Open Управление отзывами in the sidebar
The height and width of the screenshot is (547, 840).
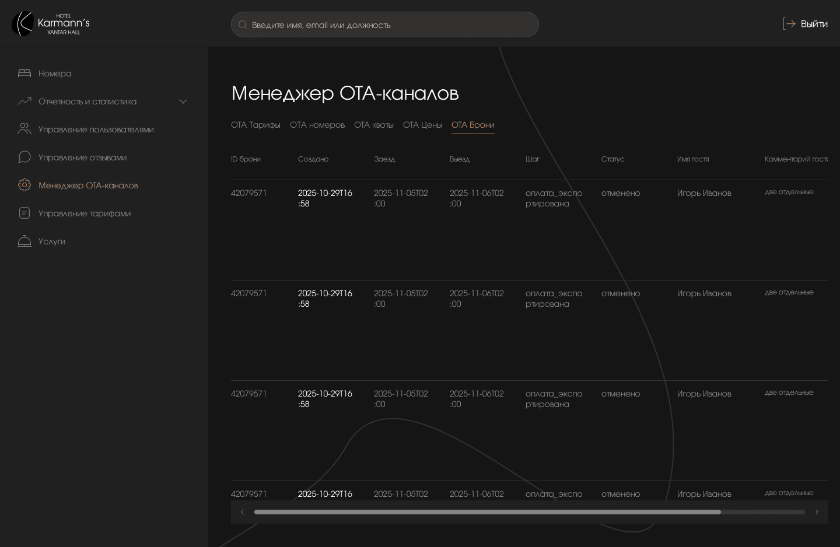[82, 157]
